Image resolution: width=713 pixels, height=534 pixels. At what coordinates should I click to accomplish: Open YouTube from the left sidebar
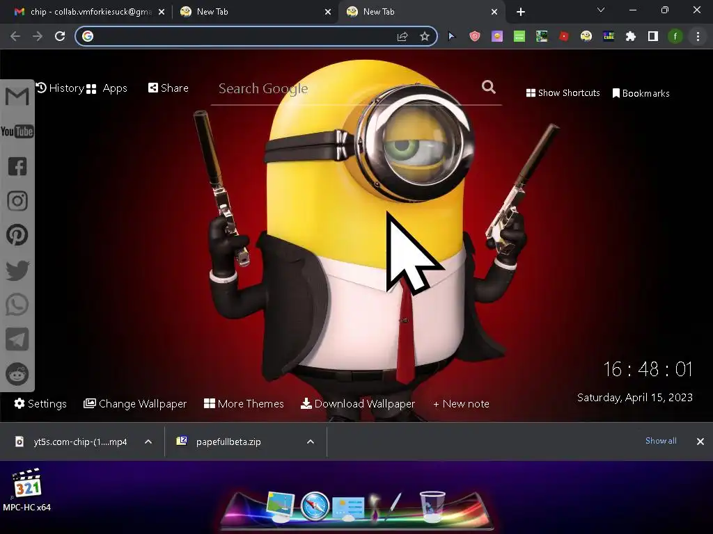click(x=17, y=131)
